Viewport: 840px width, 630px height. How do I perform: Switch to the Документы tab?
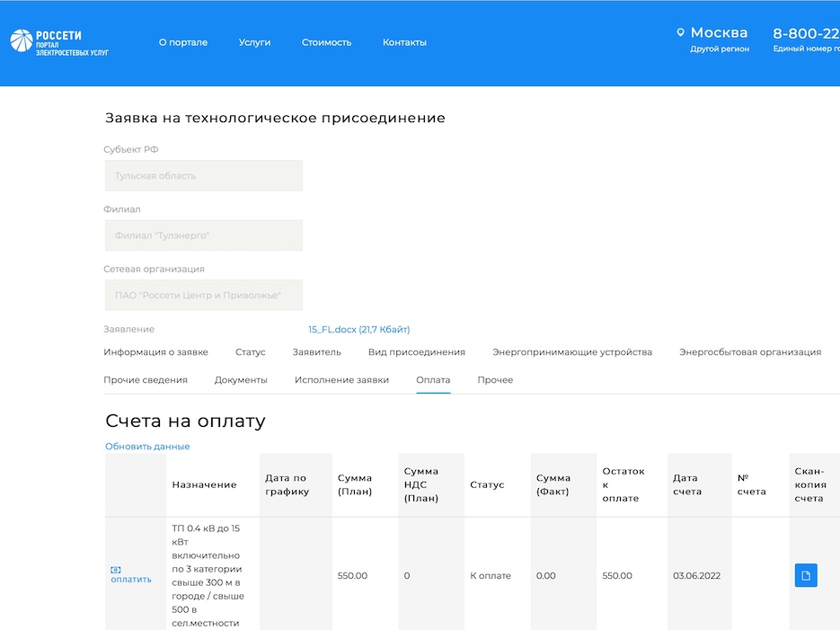coord(241,380)
